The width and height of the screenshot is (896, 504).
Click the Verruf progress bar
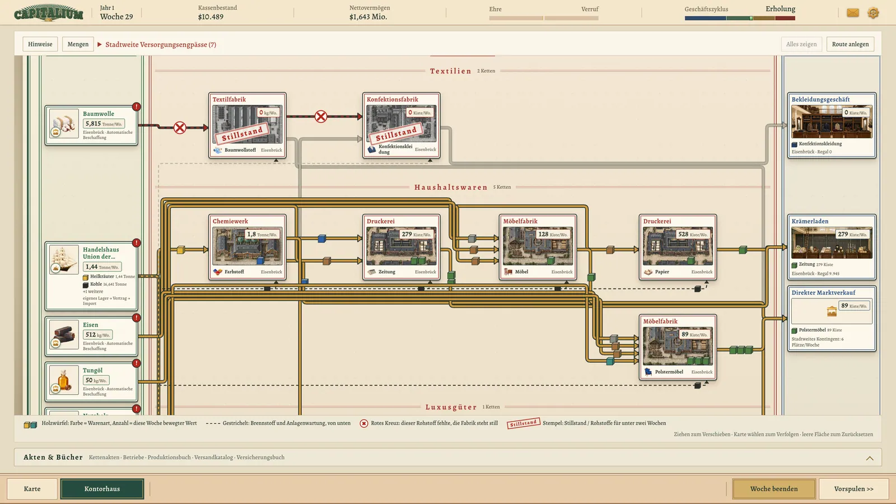[571, 18]
